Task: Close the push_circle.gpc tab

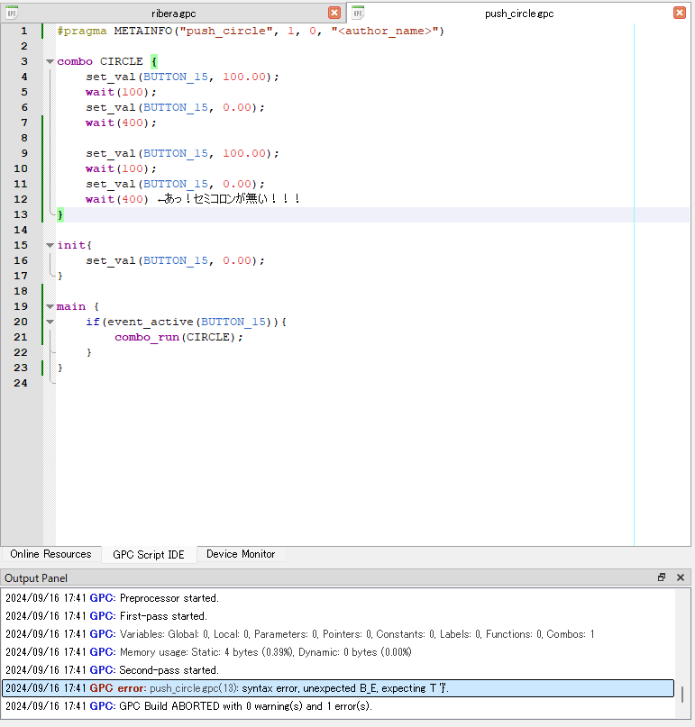Action: pos(680,13)
